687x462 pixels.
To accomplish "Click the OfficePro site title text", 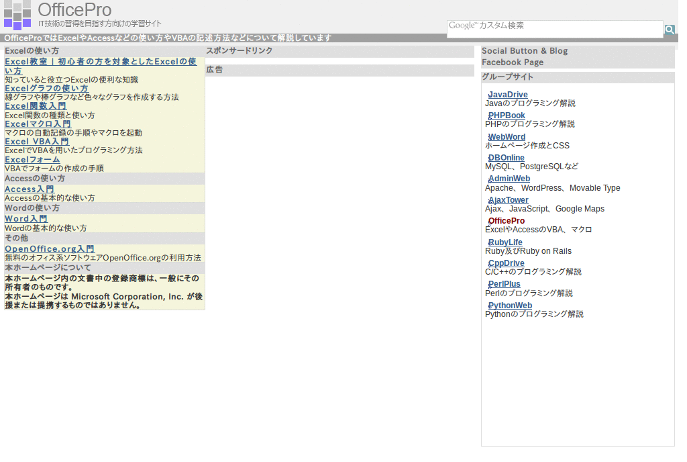I will coord(74,9).
